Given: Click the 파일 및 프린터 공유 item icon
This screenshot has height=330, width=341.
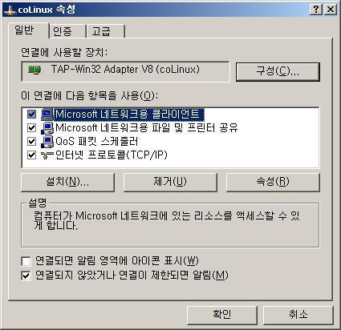Looking at the screenshot, I should pyautogui.click(x=47, y=127).
